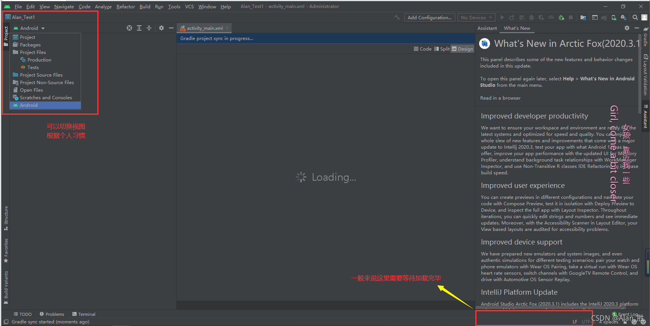The image size is (650, 326).
Task: Click the Apply Changes and Restart Activity icon
Action: pyautogui.click(x=512, y=17)
